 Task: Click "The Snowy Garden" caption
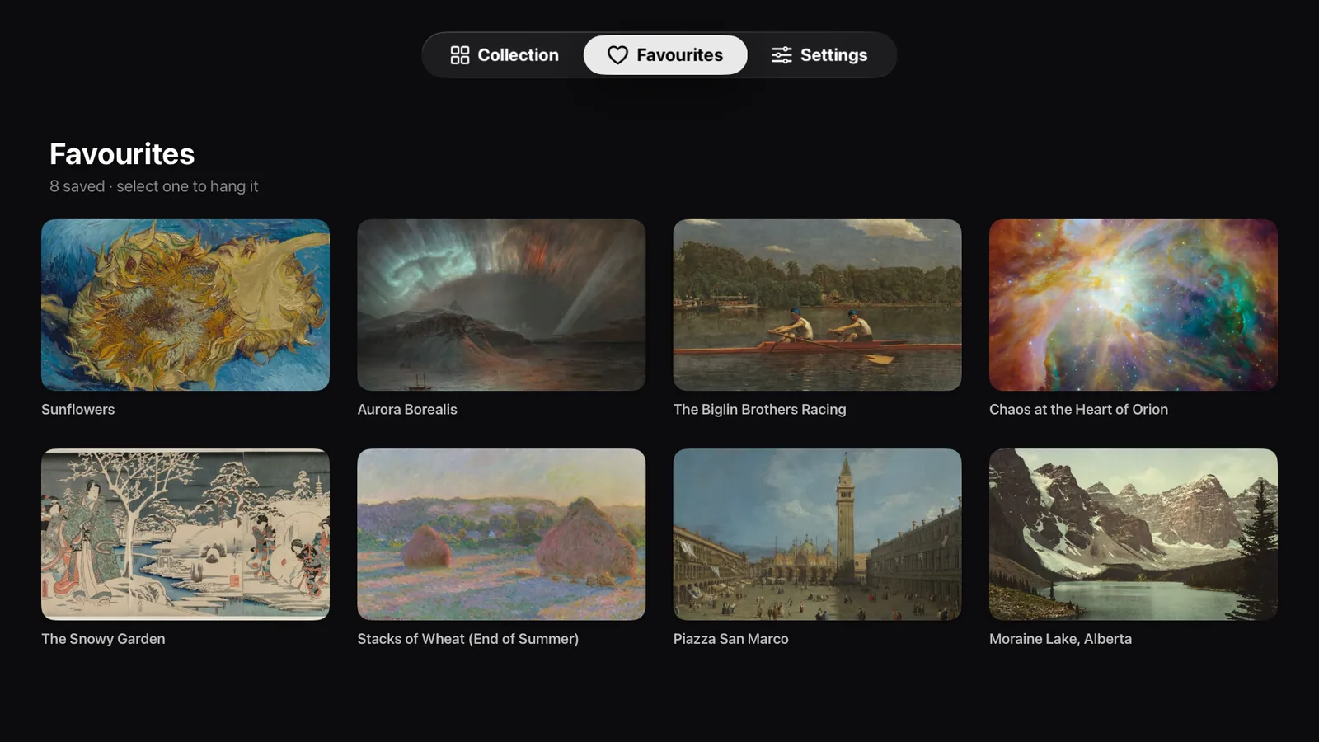pyautogui.click(x=103, y=639)
